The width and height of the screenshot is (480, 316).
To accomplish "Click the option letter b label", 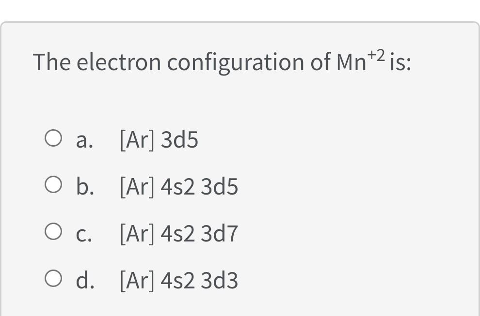I will (84, 186).
